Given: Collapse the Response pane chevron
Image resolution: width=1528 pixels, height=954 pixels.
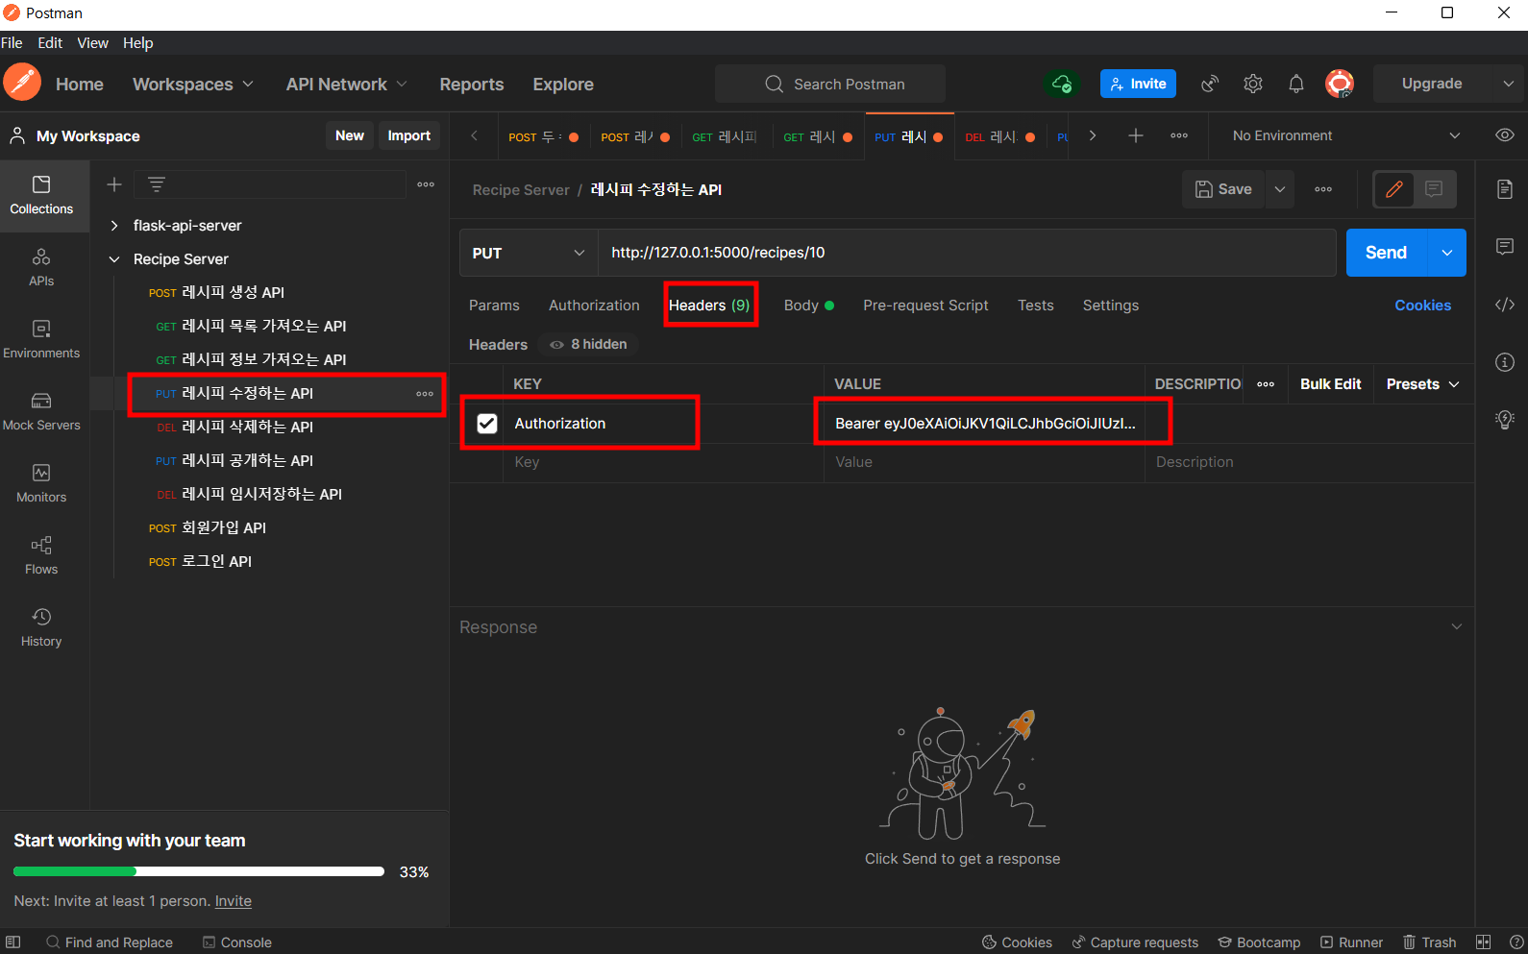Looking at the screenshot, I should (1457, 626).
